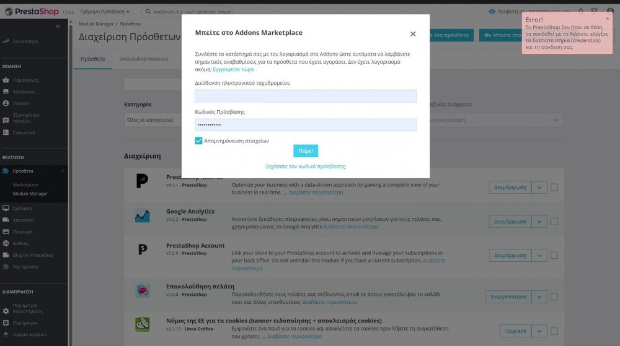Check the PrestaShop Metrics module checkbox
Viewport: 620px width, 346px height.
click(x=554, y=188)
